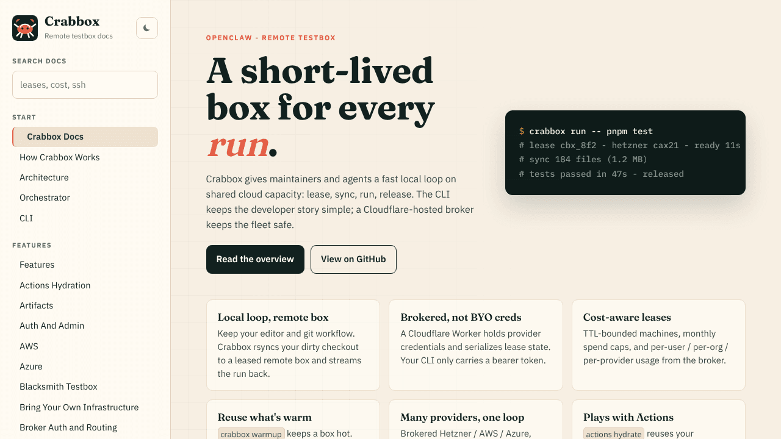The height and width of the screenshot is (439, 781).
Task: Select CLI in the sidebar
Action: tap(85, 218)
